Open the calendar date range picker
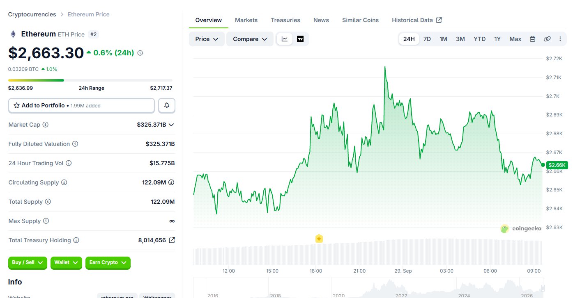This screenshot has width=573, height=298. point(532,39)
